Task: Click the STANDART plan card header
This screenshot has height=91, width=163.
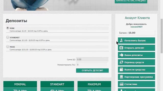Action: coord(57,84)
